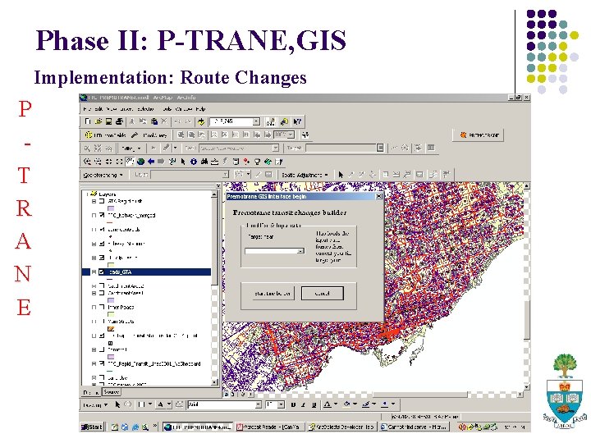Screen dimensions: 591x443
Task: Click the Drawing toolbar select pointer
Action: tap(117, 404)
